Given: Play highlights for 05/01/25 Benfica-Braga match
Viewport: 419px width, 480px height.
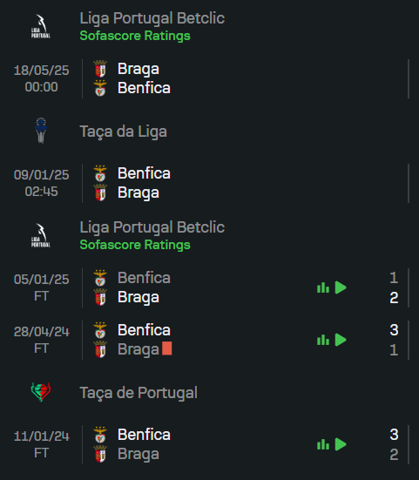Looking at the screenshot, I should [x=341, y=287].
